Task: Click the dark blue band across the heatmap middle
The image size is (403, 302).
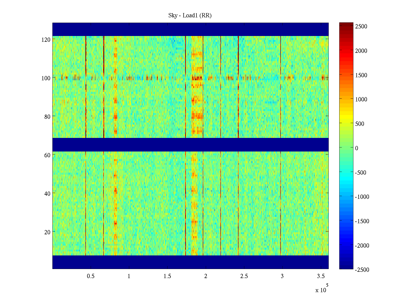Action: point(190,144)
